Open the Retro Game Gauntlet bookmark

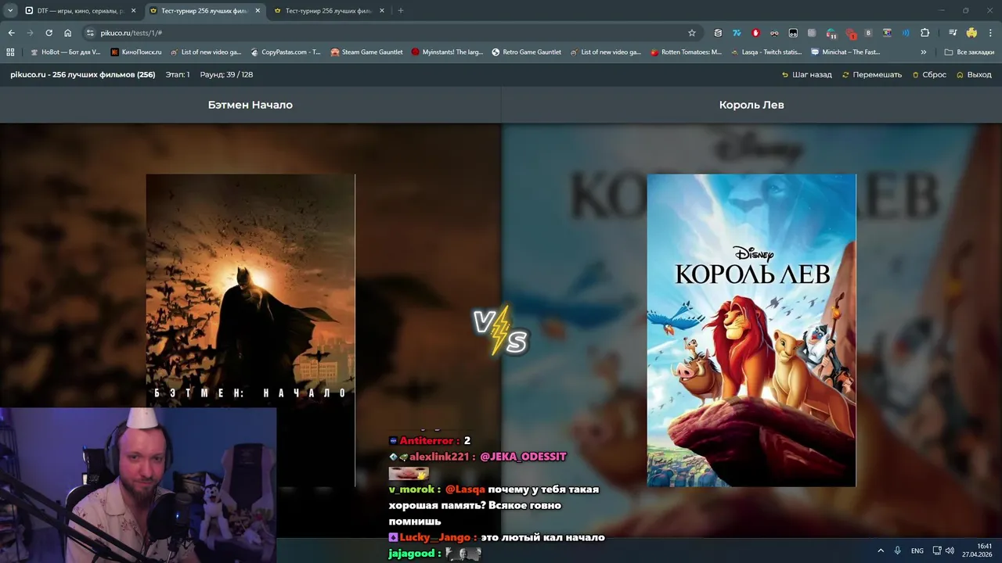click(x=527, y=52)
